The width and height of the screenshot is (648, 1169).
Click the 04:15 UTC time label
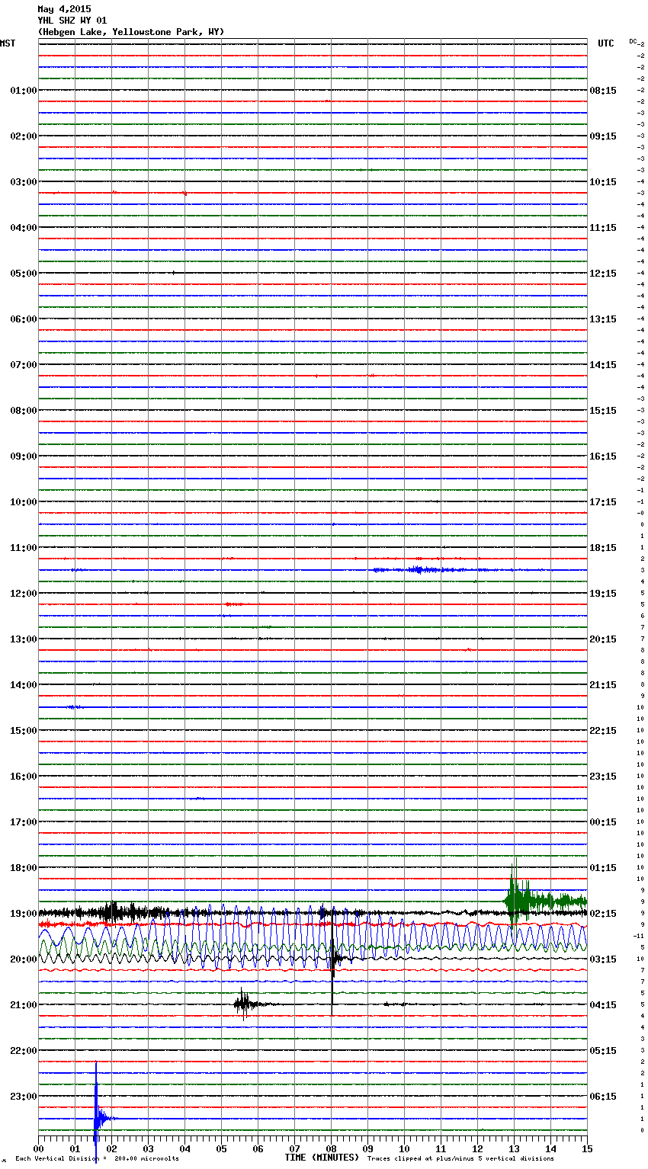pos(603,1005)
